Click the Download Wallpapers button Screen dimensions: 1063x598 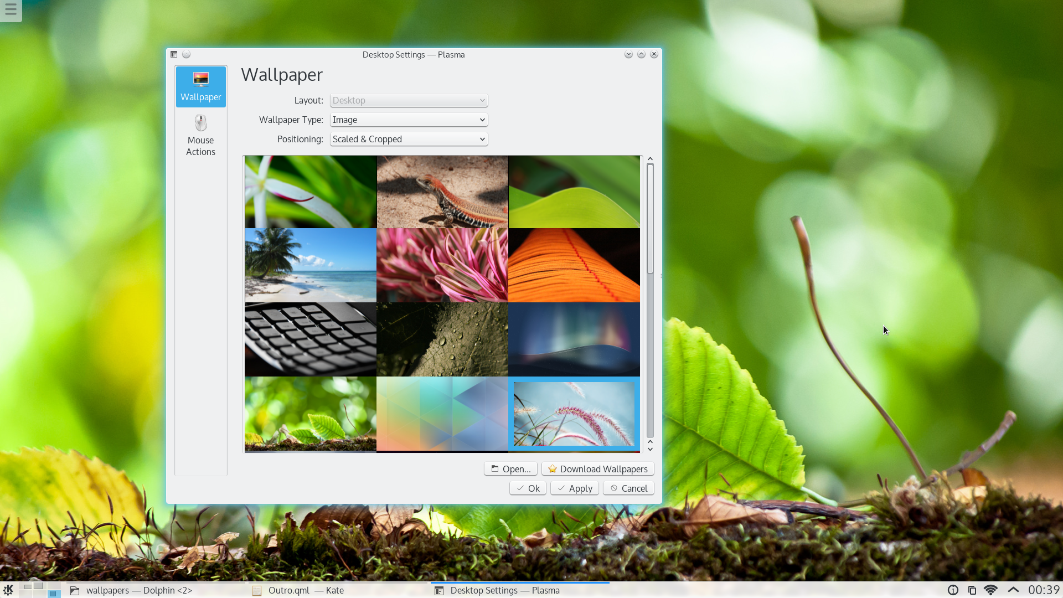(598, 468)
